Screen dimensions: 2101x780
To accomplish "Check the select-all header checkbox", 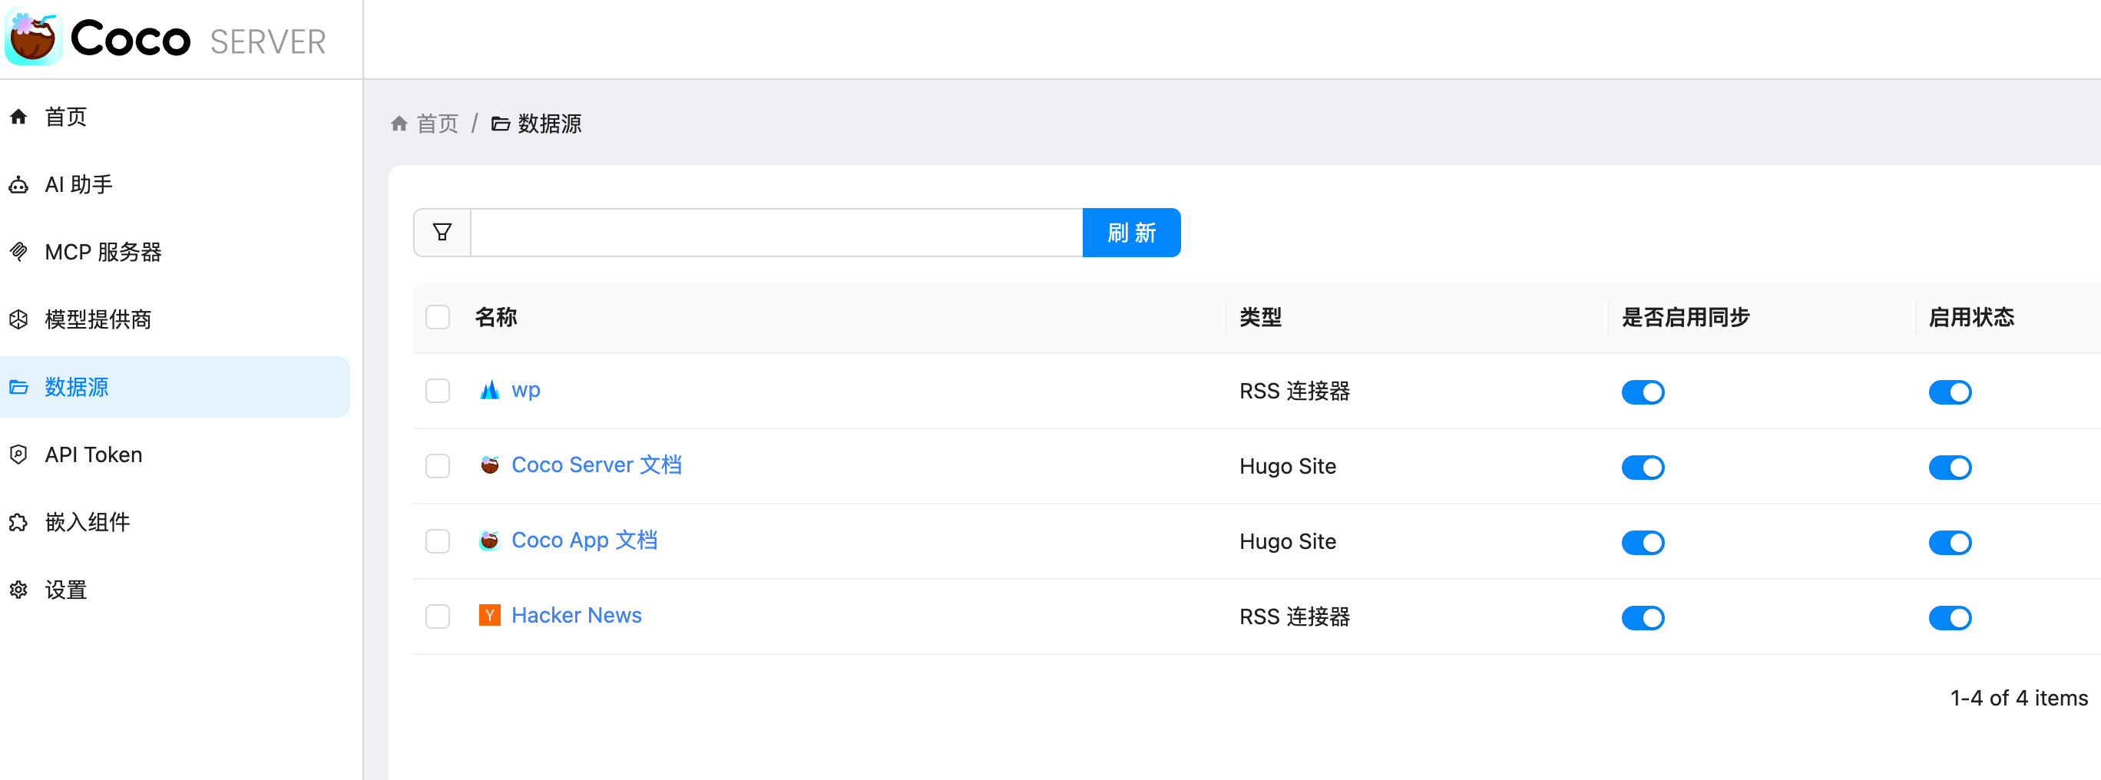I will point(438,317).
